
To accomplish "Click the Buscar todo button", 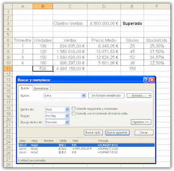I will tap(93, 133).
